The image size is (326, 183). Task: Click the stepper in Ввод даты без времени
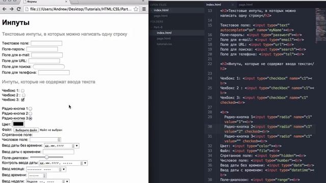[73, 146]
